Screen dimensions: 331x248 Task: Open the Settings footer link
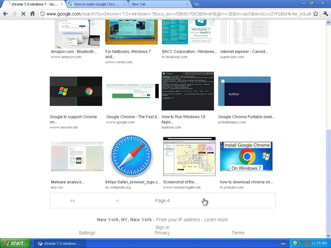(x=87, y=233)
